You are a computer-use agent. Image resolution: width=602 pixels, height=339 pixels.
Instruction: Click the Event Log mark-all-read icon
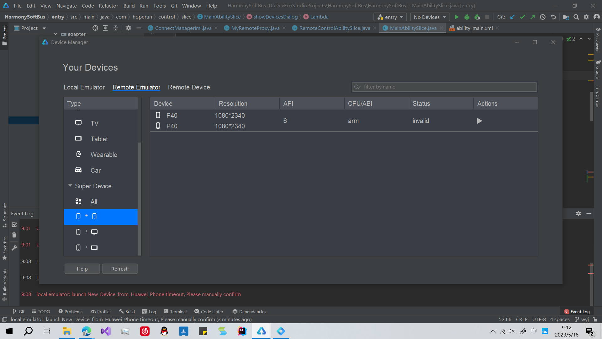[x=14, y=225]
